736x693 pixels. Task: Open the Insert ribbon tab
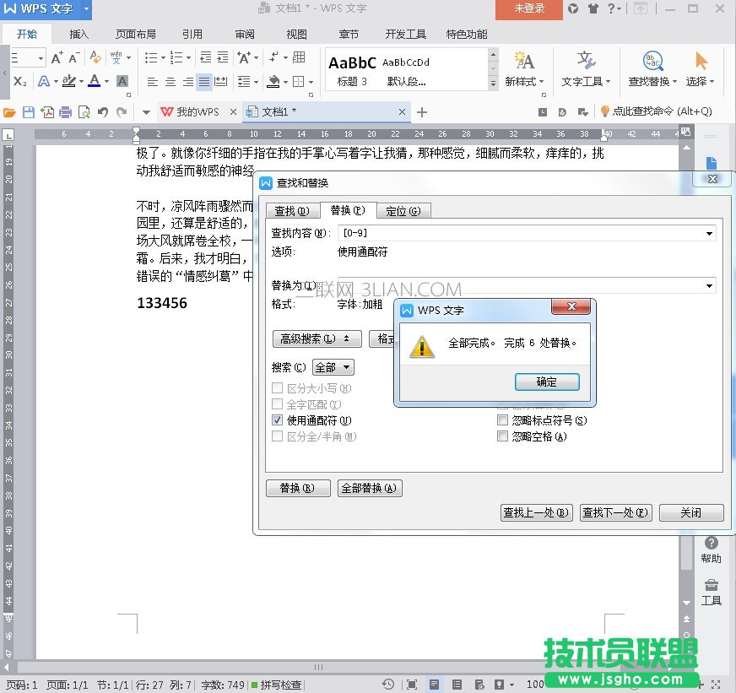pos(79,35)
